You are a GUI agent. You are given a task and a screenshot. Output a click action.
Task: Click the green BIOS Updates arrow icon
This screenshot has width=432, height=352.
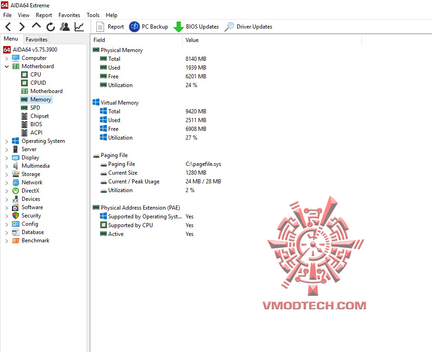[179, 27]
